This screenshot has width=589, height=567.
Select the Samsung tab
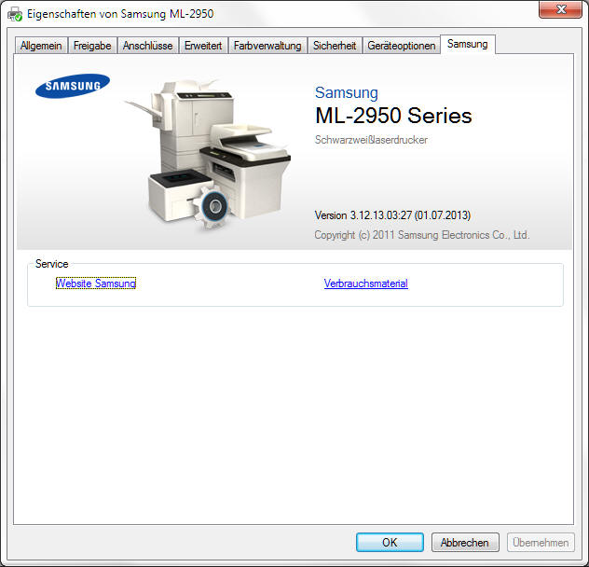click(x=467, y=44)
